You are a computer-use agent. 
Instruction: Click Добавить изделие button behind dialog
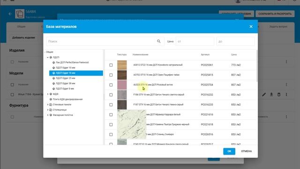tap(23, 38)
